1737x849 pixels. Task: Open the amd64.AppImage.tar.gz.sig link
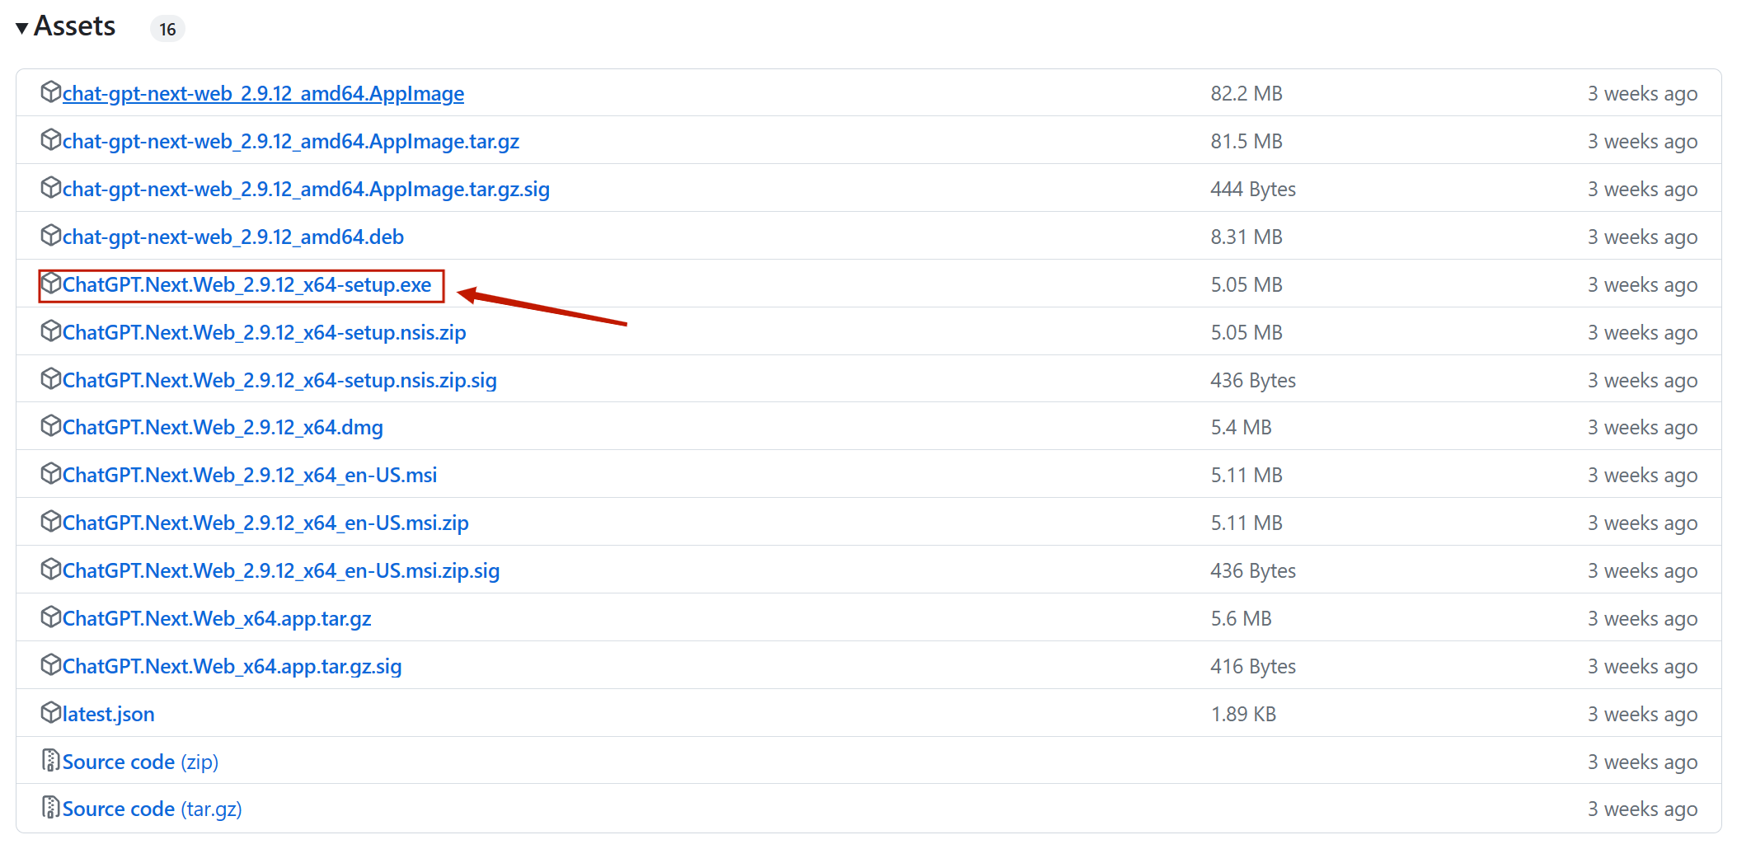click(x=306, y=190)
